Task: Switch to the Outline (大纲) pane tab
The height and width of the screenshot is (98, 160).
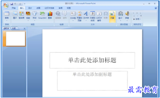Action: [14, 28]
